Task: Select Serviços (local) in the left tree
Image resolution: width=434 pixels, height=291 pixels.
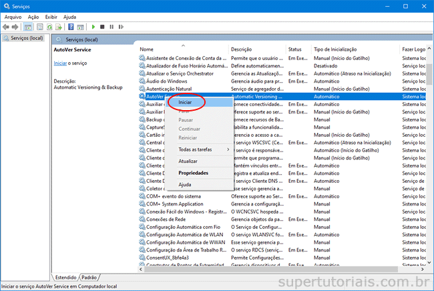Action: [x=23, y=39]
